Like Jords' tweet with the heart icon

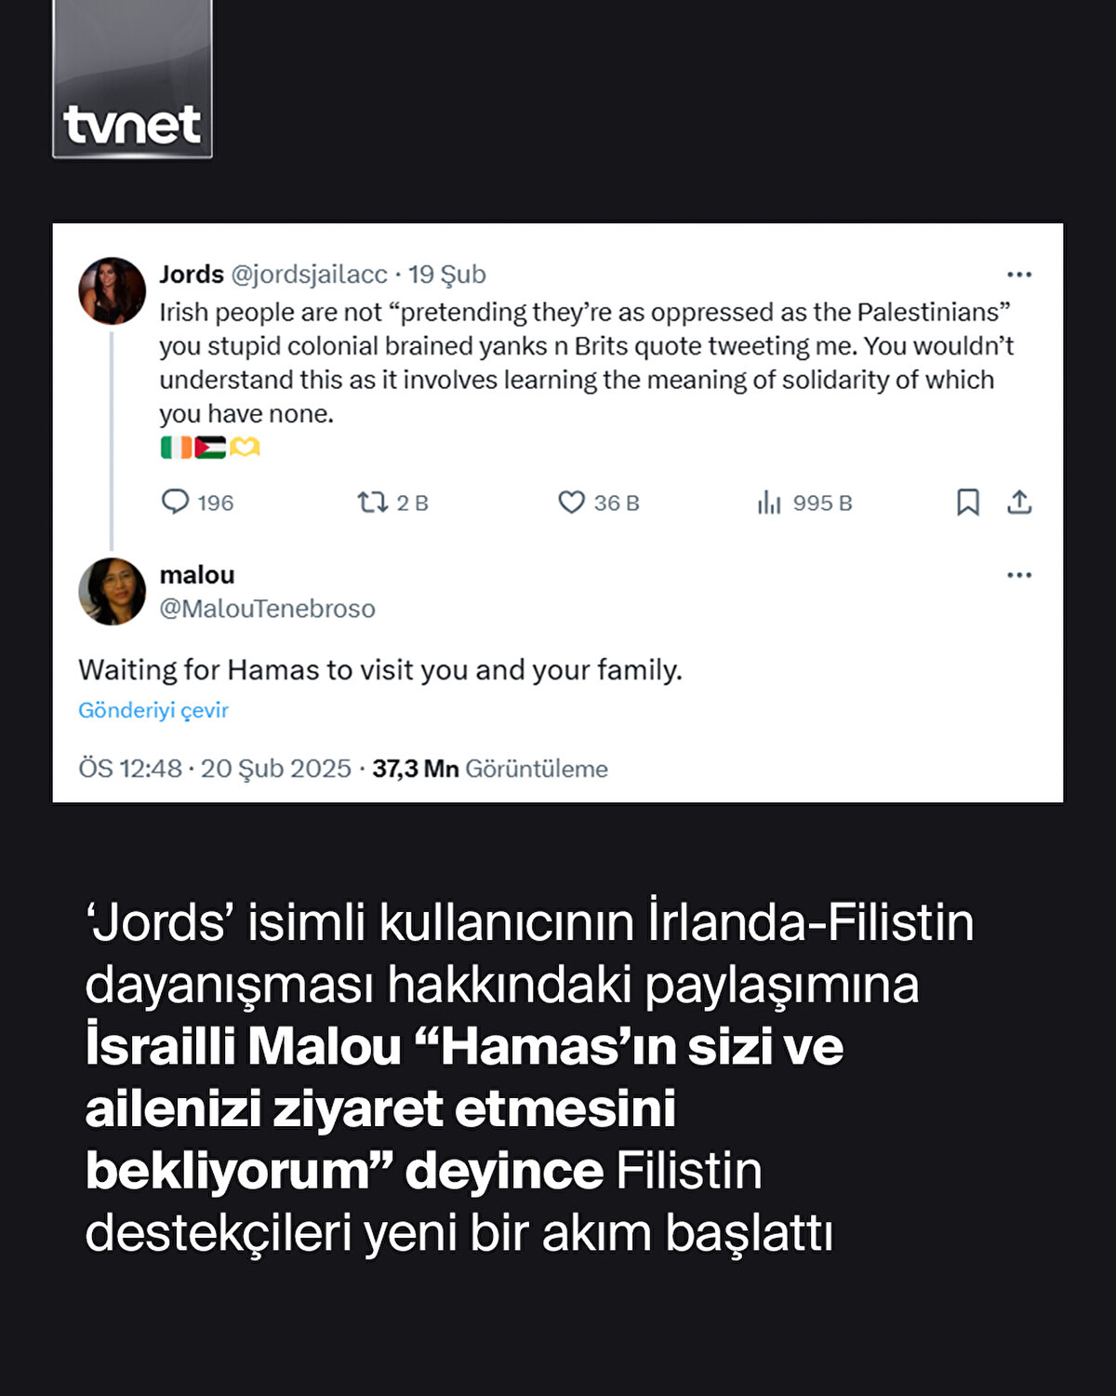click(x=571, y=503)
